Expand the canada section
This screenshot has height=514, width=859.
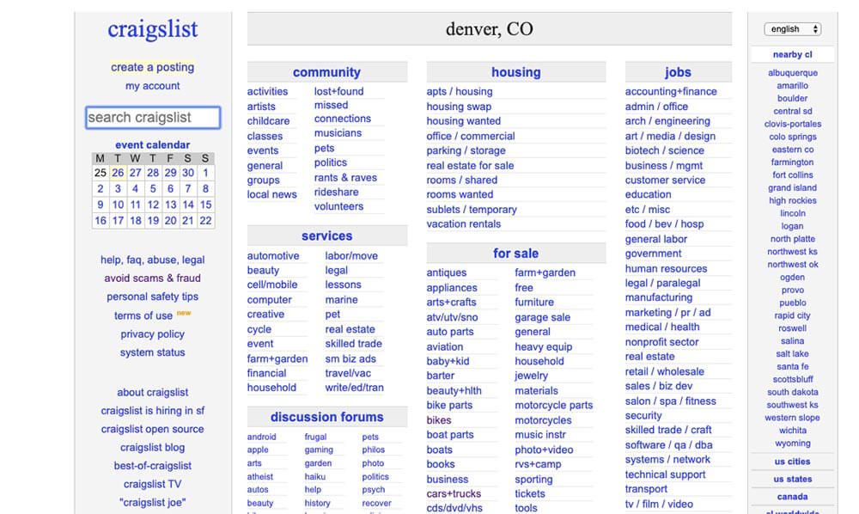pyautogui.click(x=792, y=497)
